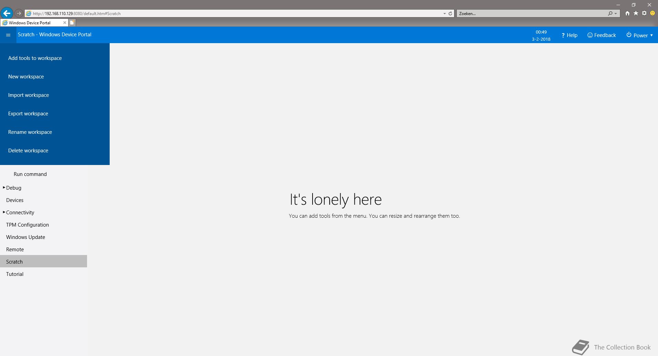
Task: Refresh the page with reload icon
Action: pos(450,13)
